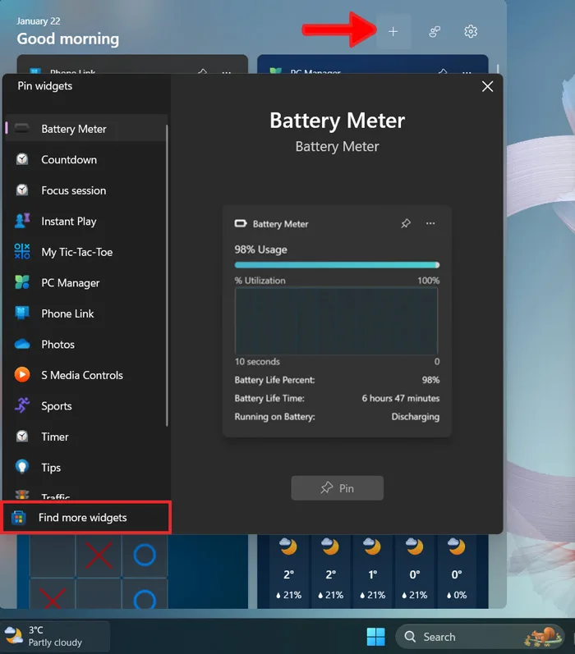Select Focus session widget
The height and width of the screenshot is (654, 575).
click(86, 190)
